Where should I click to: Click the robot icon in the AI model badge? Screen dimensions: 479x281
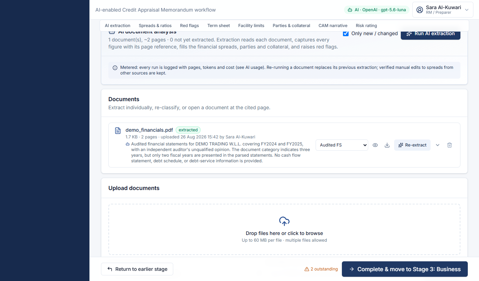point(350,10)
